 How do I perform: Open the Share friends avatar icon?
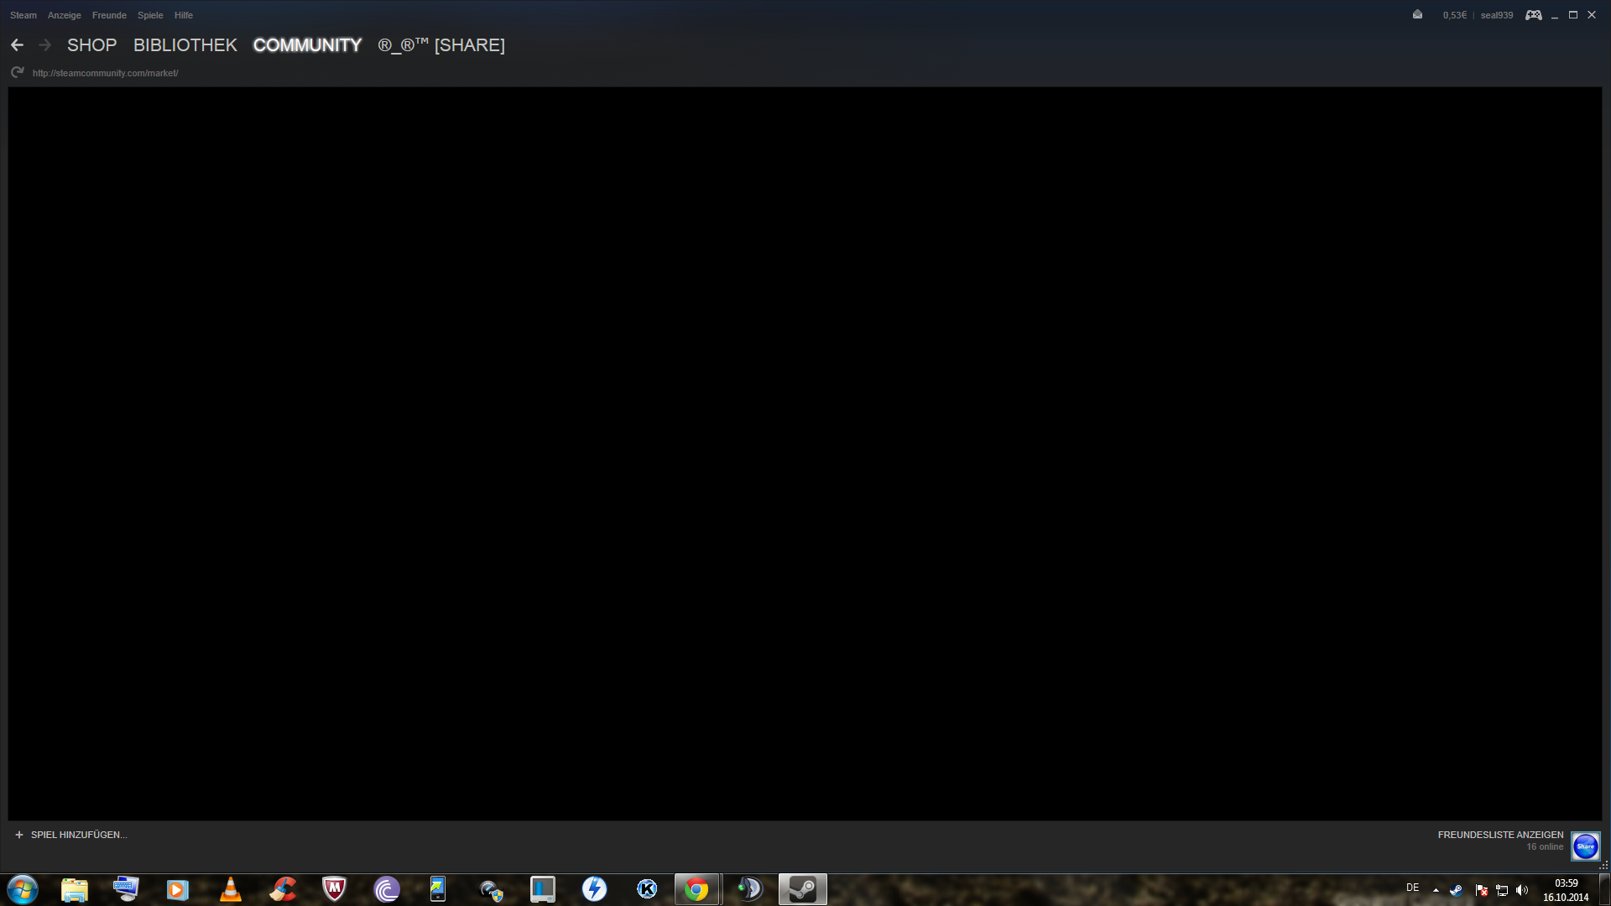(x=1585, y=846)
